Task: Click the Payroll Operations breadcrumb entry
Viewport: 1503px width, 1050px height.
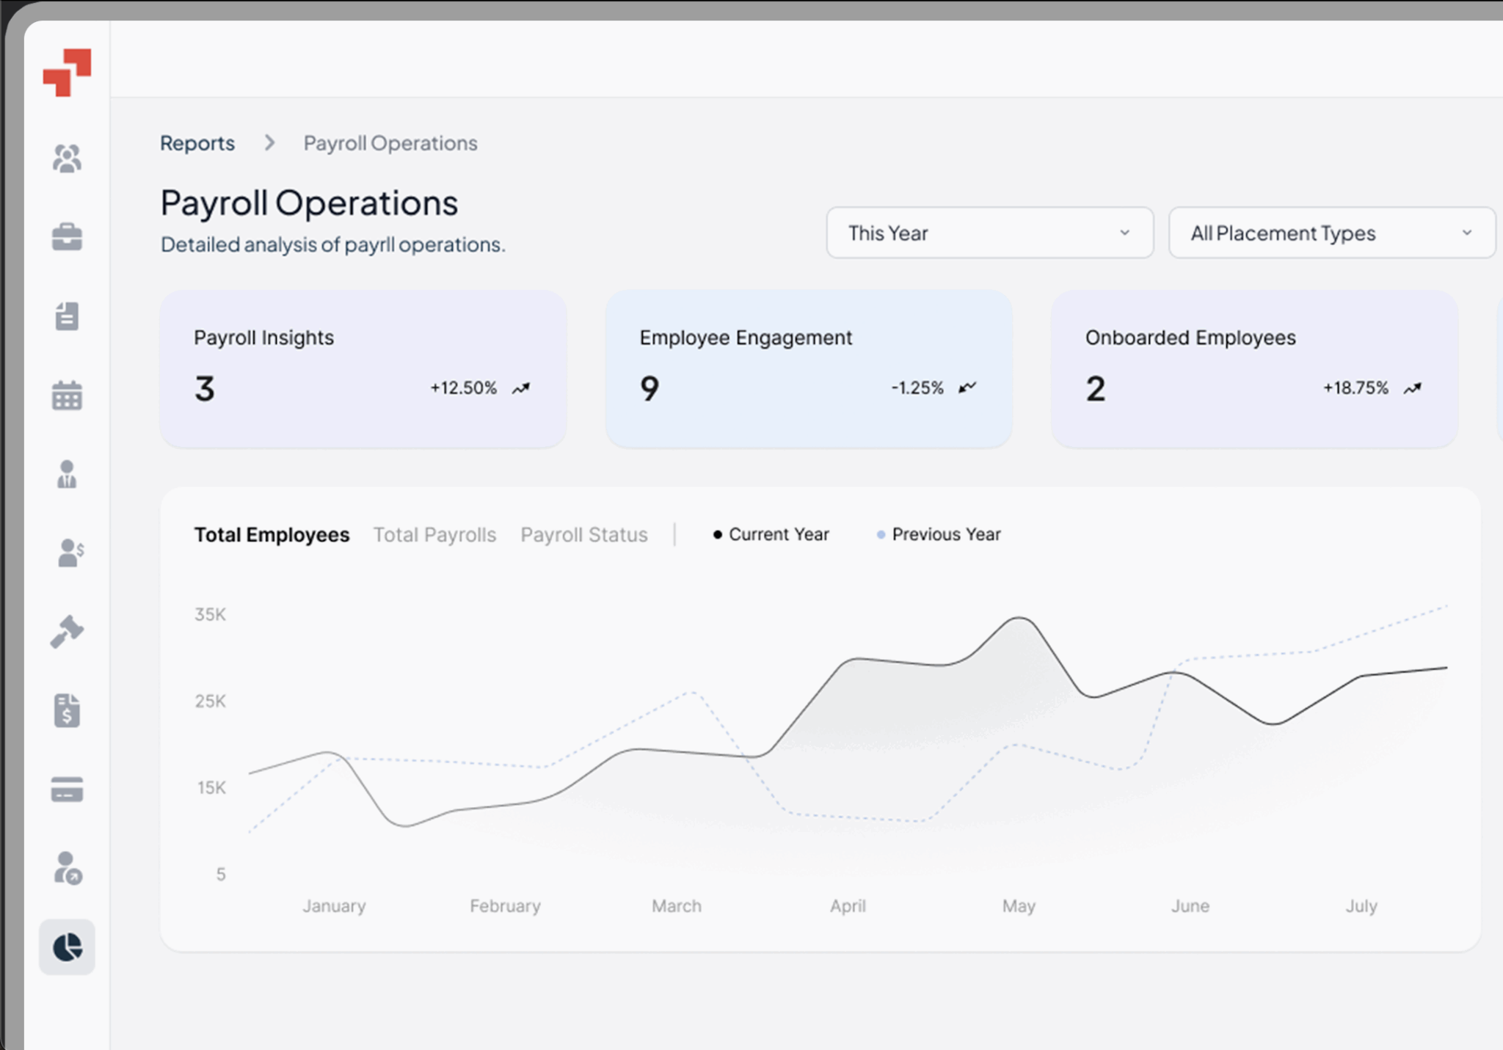Action: 390,142
